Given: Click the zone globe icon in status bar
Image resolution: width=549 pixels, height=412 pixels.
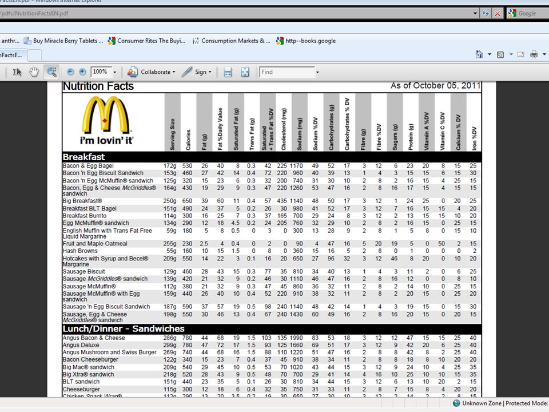Looking at the screenshot, I should 456,403.
